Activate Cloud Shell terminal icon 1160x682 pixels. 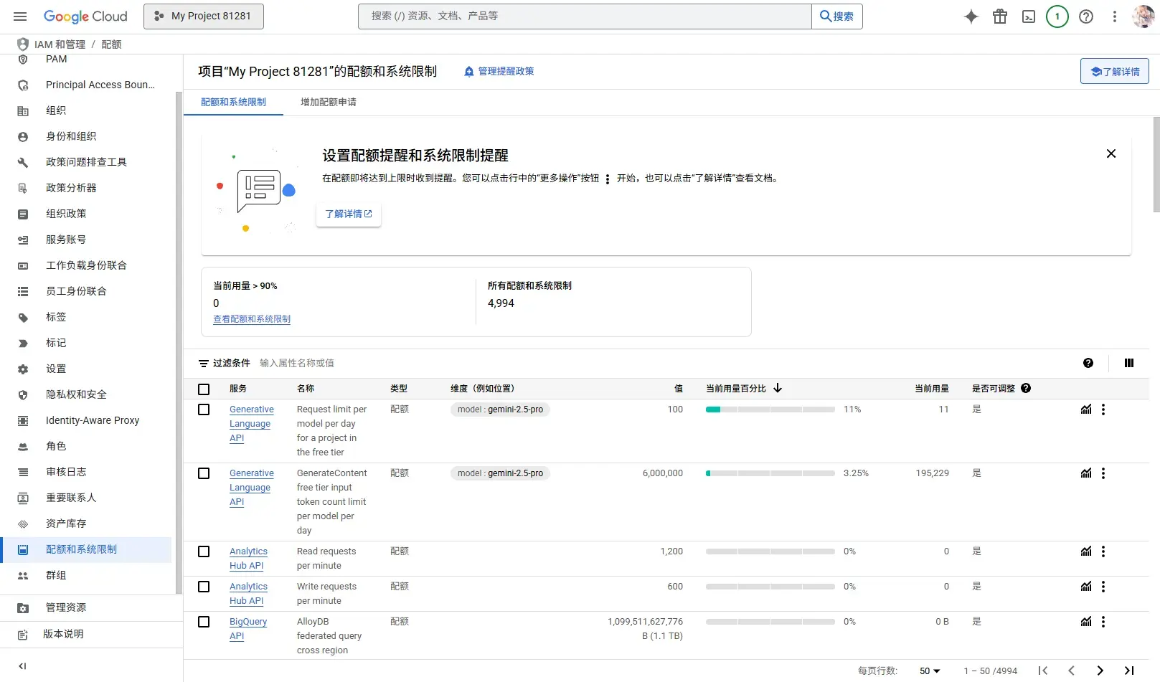1029,16
